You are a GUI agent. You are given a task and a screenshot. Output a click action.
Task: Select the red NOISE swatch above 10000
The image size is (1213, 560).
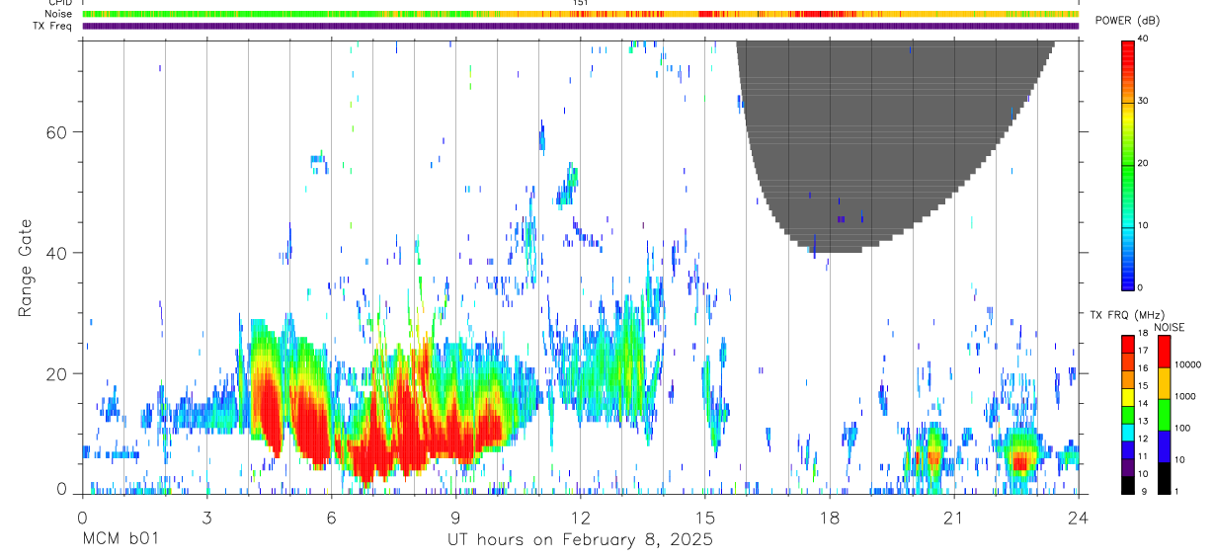click(1163, 352)
